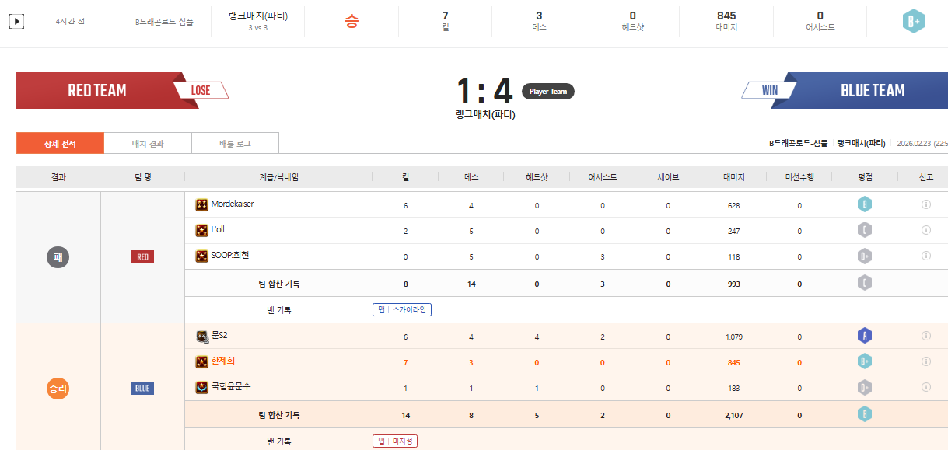The height and width of the screenshot is (450, 948).
Task: Click the red RED team label
Action: click(142, 257)
